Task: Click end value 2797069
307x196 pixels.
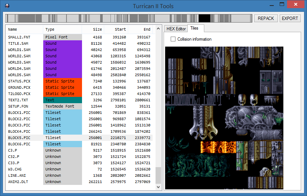Action: (x=143, y=182)
